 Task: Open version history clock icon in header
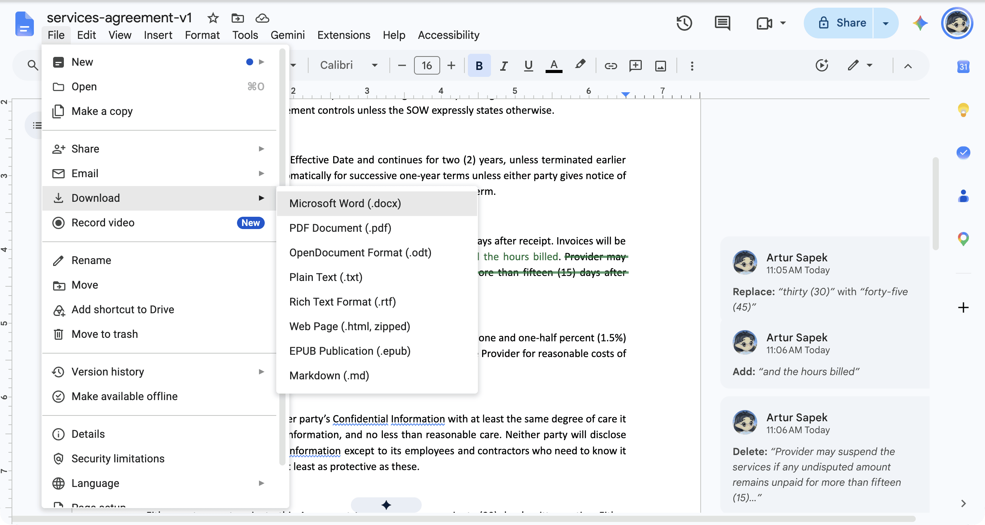point(684,23)
